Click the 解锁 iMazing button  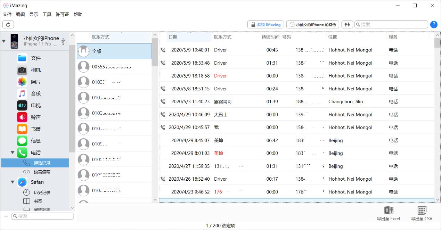[x=266, y=24]
